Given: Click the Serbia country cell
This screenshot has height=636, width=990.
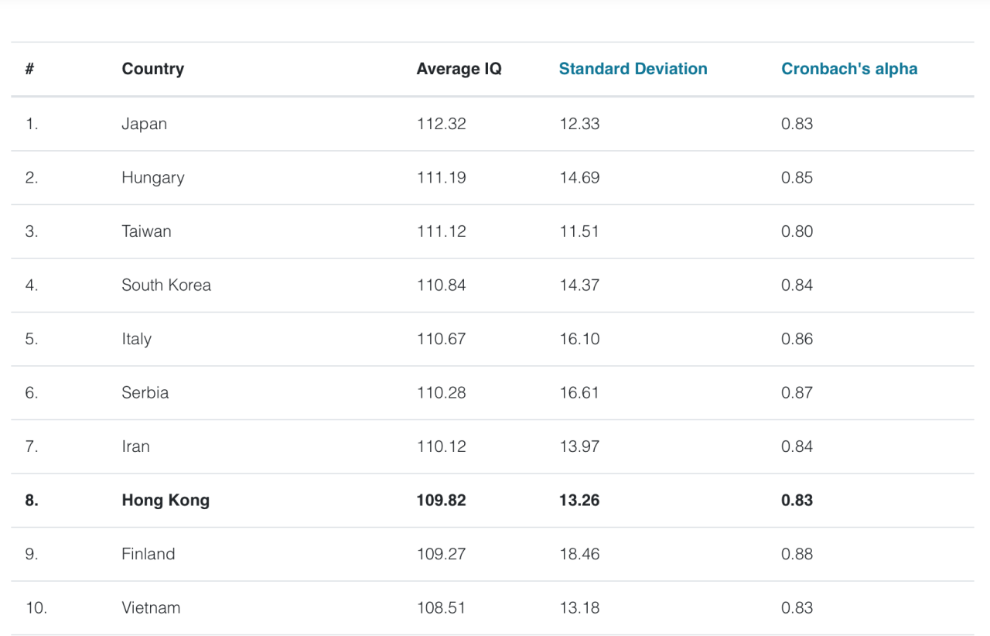Looking at the screenshot, I should pyautogui.click(x=145, y=393).
